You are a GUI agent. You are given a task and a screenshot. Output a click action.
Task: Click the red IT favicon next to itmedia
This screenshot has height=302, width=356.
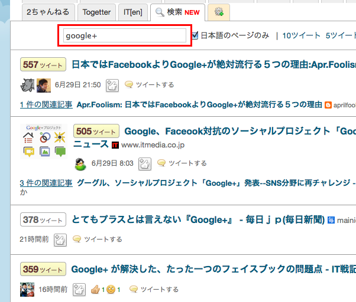pyautogui.click(x=115, y=145)
